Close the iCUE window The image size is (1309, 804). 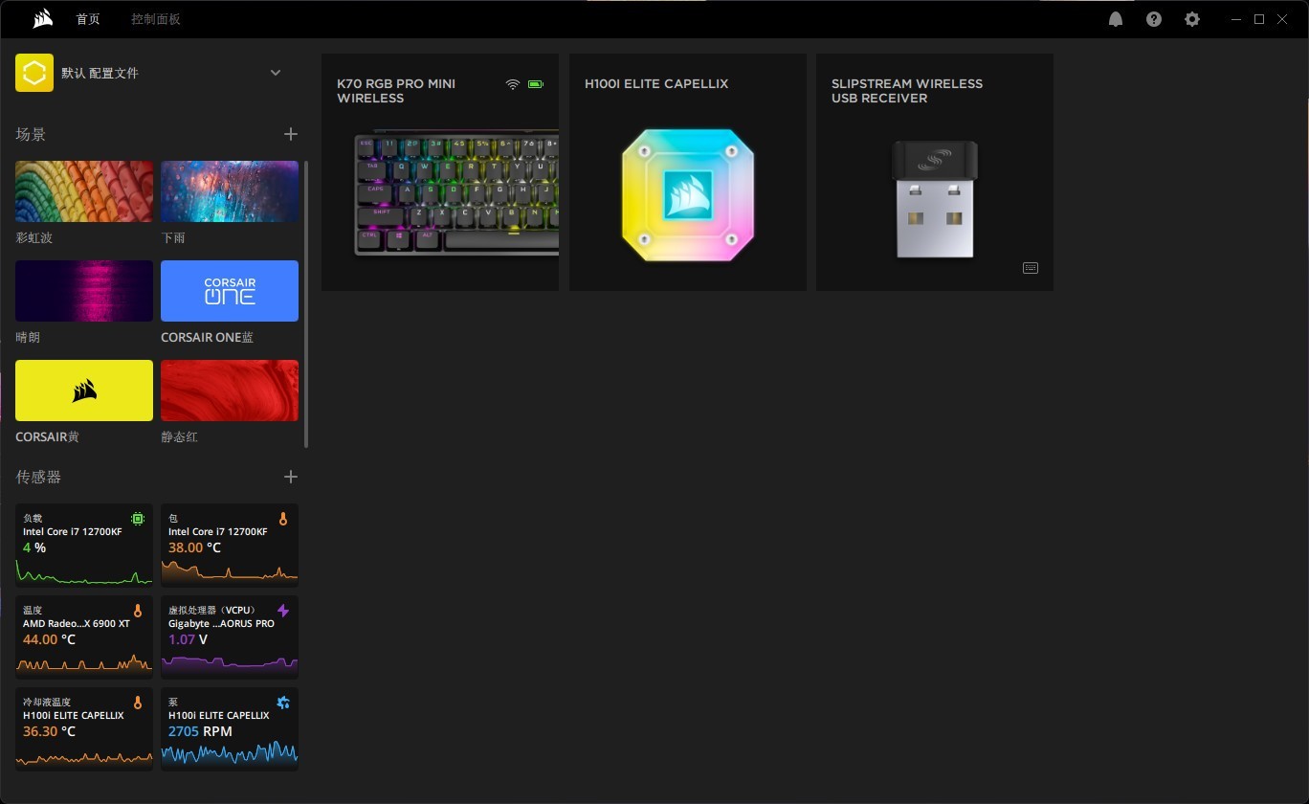(x=1282, y=19)
